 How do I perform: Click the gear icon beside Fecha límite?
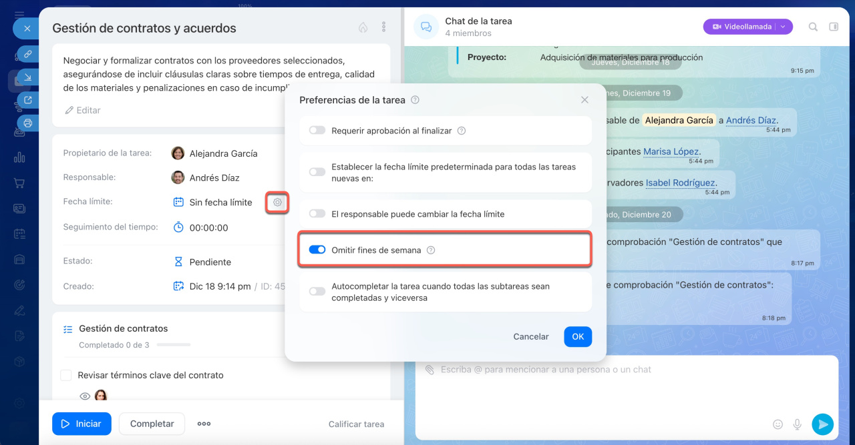277,202
